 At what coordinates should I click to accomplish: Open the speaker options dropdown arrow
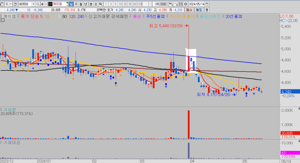(46, 4)
